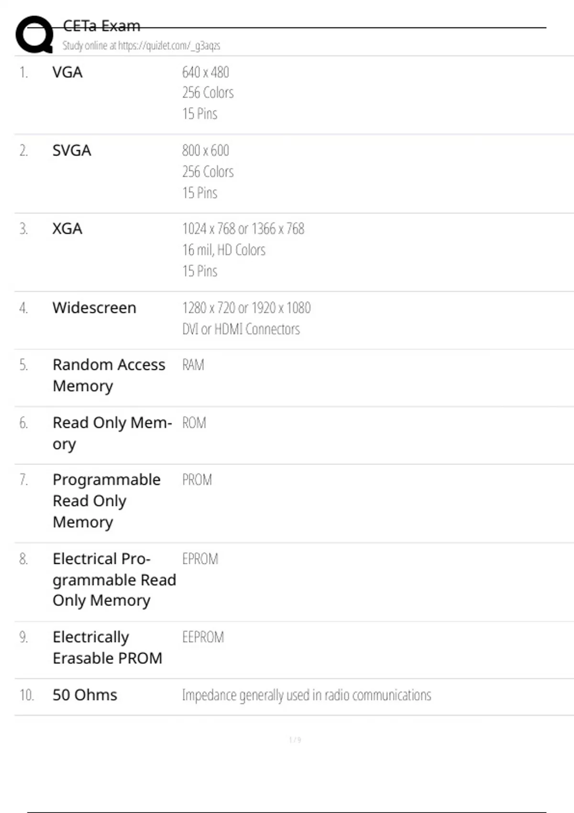Click the EEPROM definition text
Image resolution: width=574 pixels, height=813 pixels.
click(203, 637)
